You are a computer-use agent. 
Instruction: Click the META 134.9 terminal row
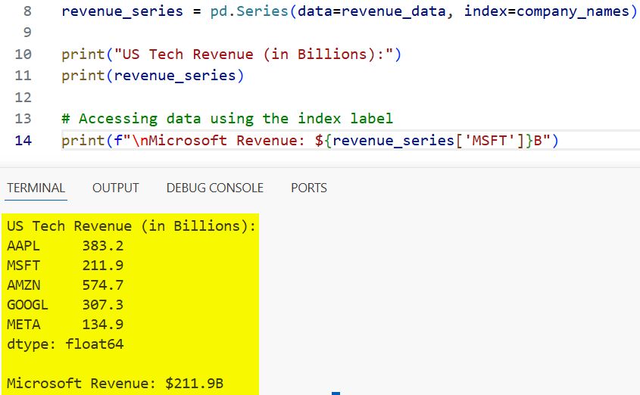click(x=65, y=325)
